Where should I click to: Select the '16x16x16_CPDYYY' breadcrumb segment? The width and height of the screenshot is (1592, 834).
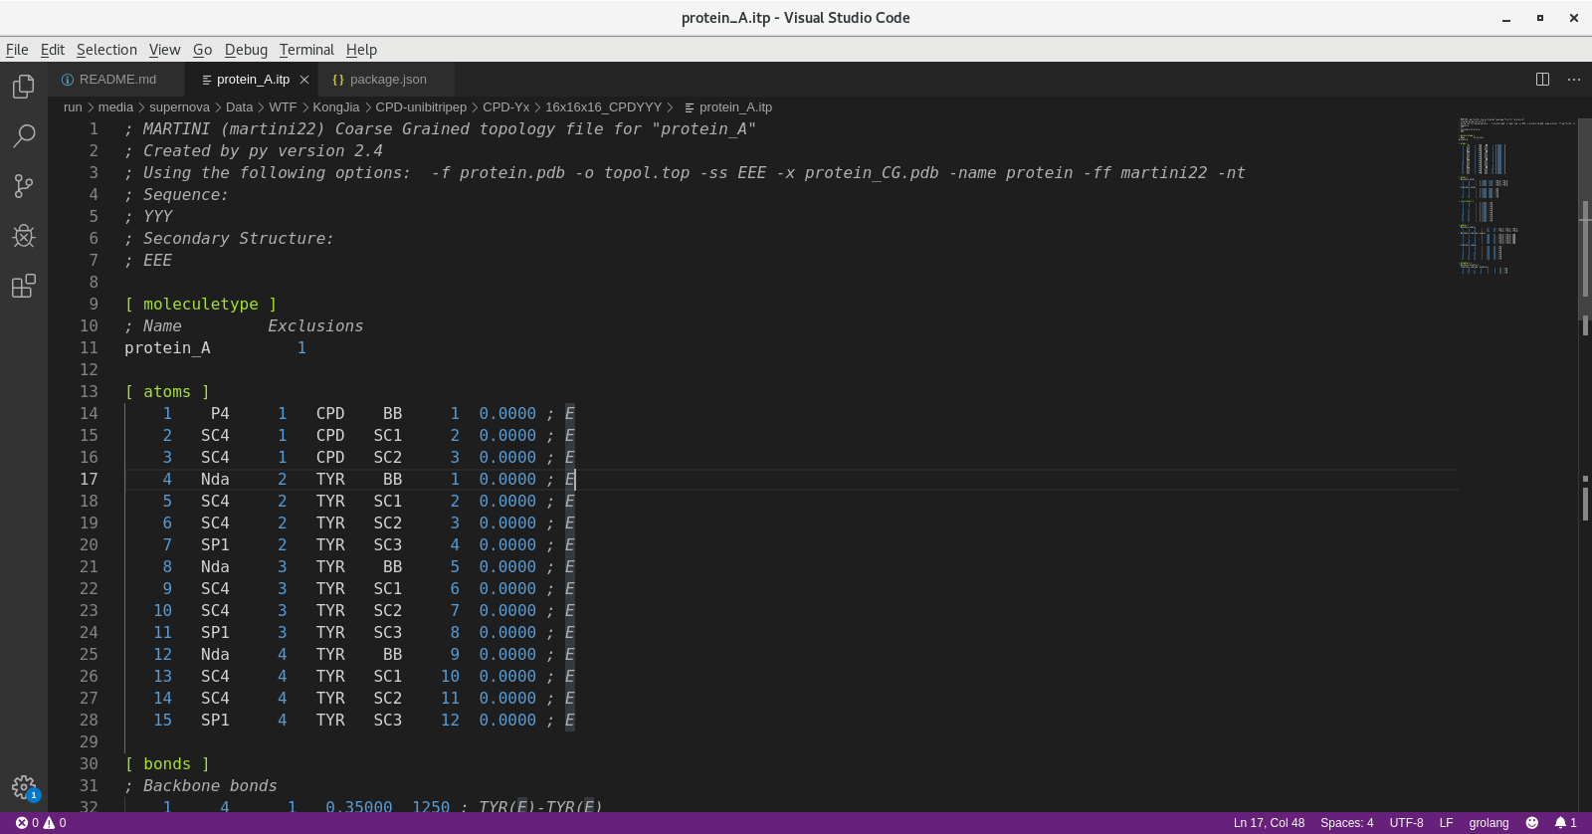click(603, 107)
